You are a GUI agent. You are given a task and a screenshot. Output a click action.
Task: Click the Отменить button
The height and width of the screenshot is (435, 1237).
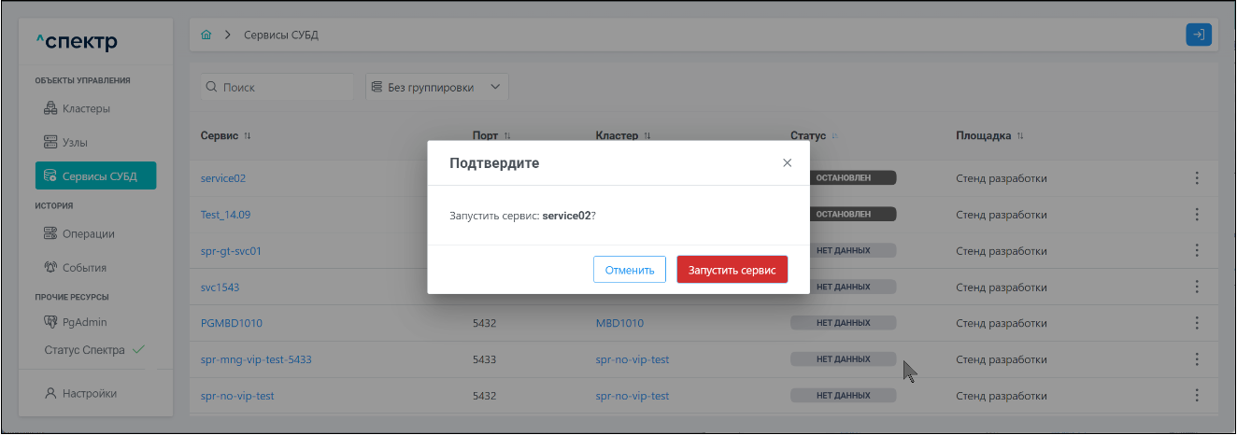(x=629, y=270)
